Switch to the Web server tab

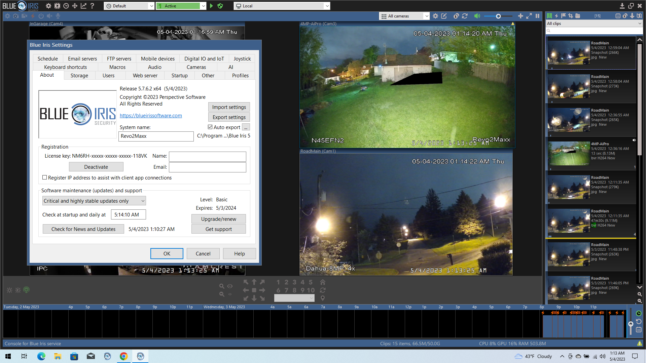[145, 75]
